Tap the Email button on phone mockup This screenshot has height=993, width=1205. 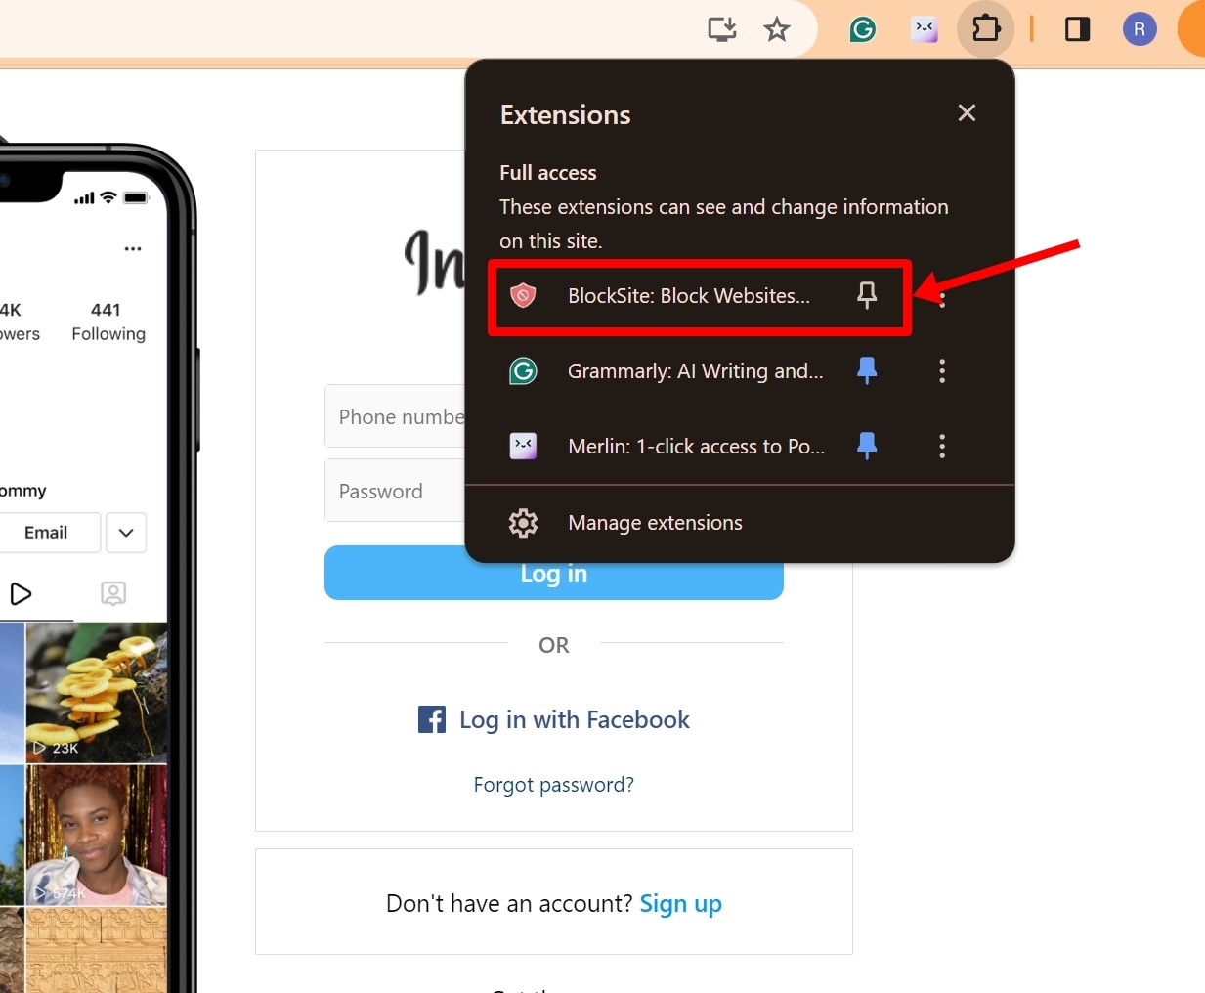[46, 533]
